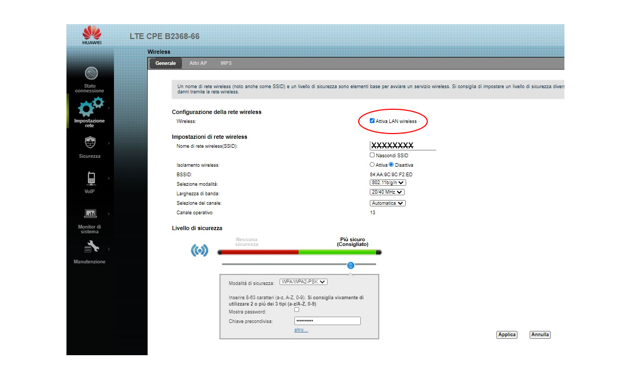Click the Canale operativo value 13

tap(373, 213)
